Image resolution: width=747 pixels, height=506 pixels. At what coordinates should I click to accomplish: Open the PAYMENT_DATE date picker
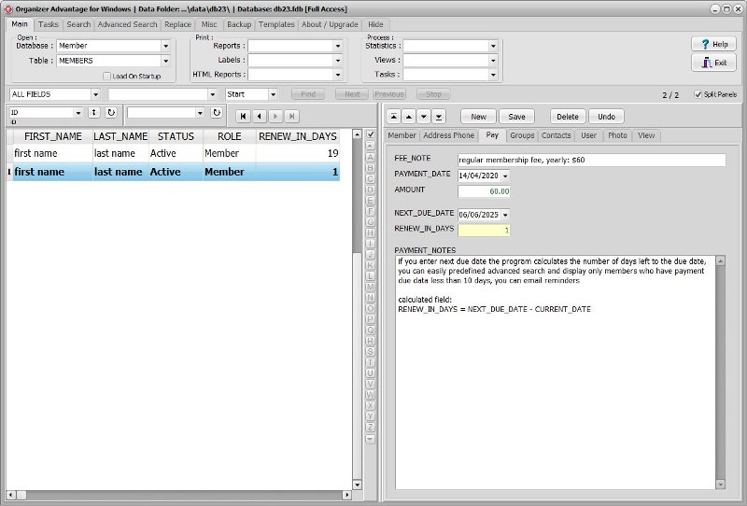pyautogui.click(x=505, y=176)
